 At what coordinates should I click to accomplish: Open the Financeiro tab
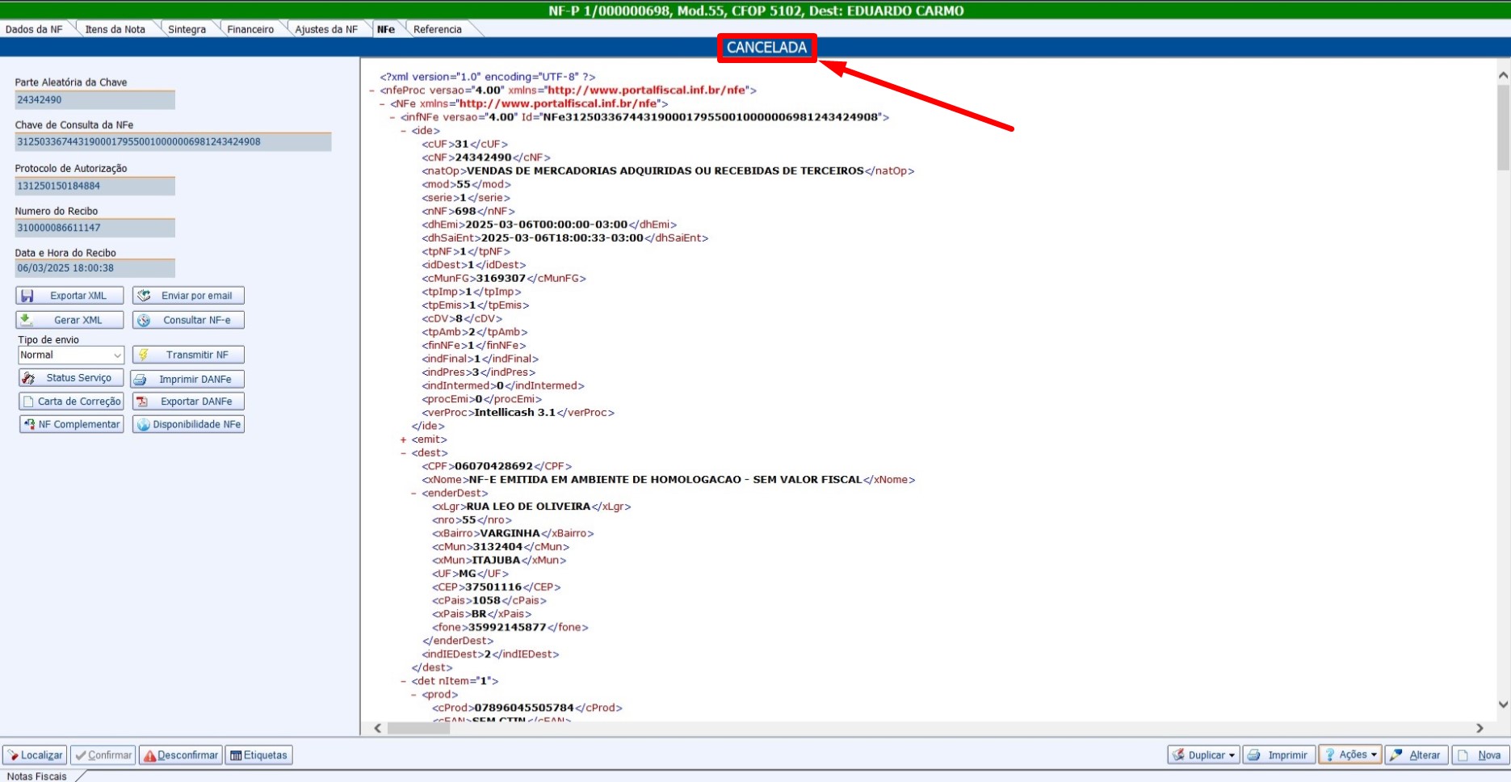coord(250,29)
